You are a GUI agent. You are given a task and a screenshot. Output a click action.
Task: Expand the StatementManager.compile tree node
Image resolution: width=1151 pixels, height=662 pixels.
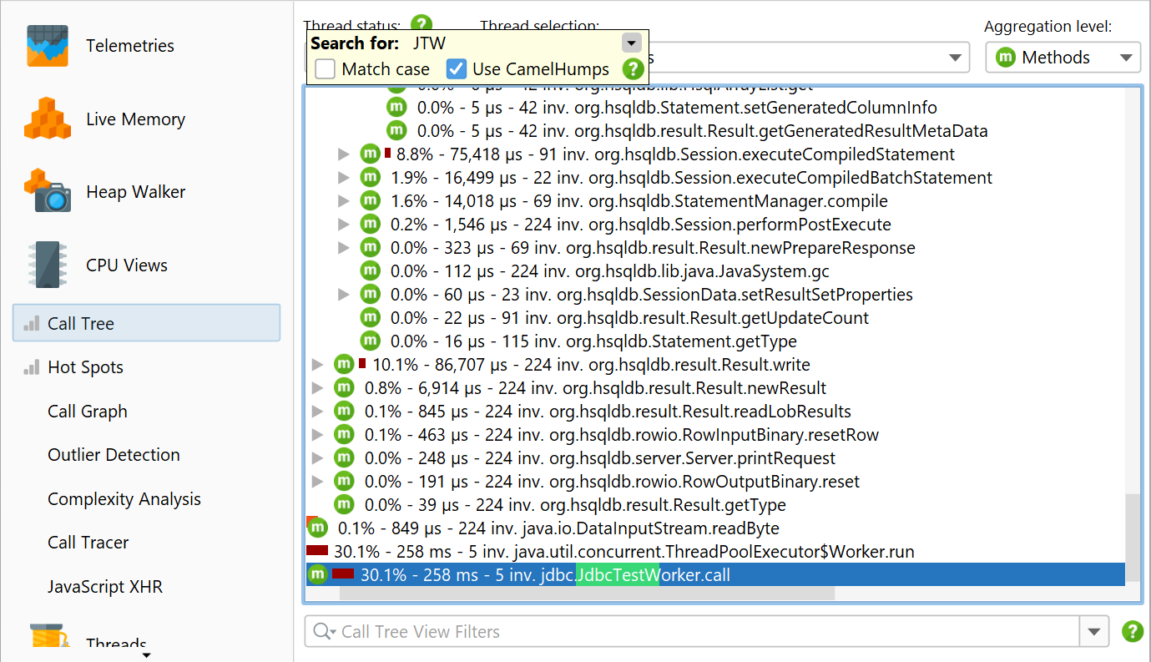click(343, 201)
